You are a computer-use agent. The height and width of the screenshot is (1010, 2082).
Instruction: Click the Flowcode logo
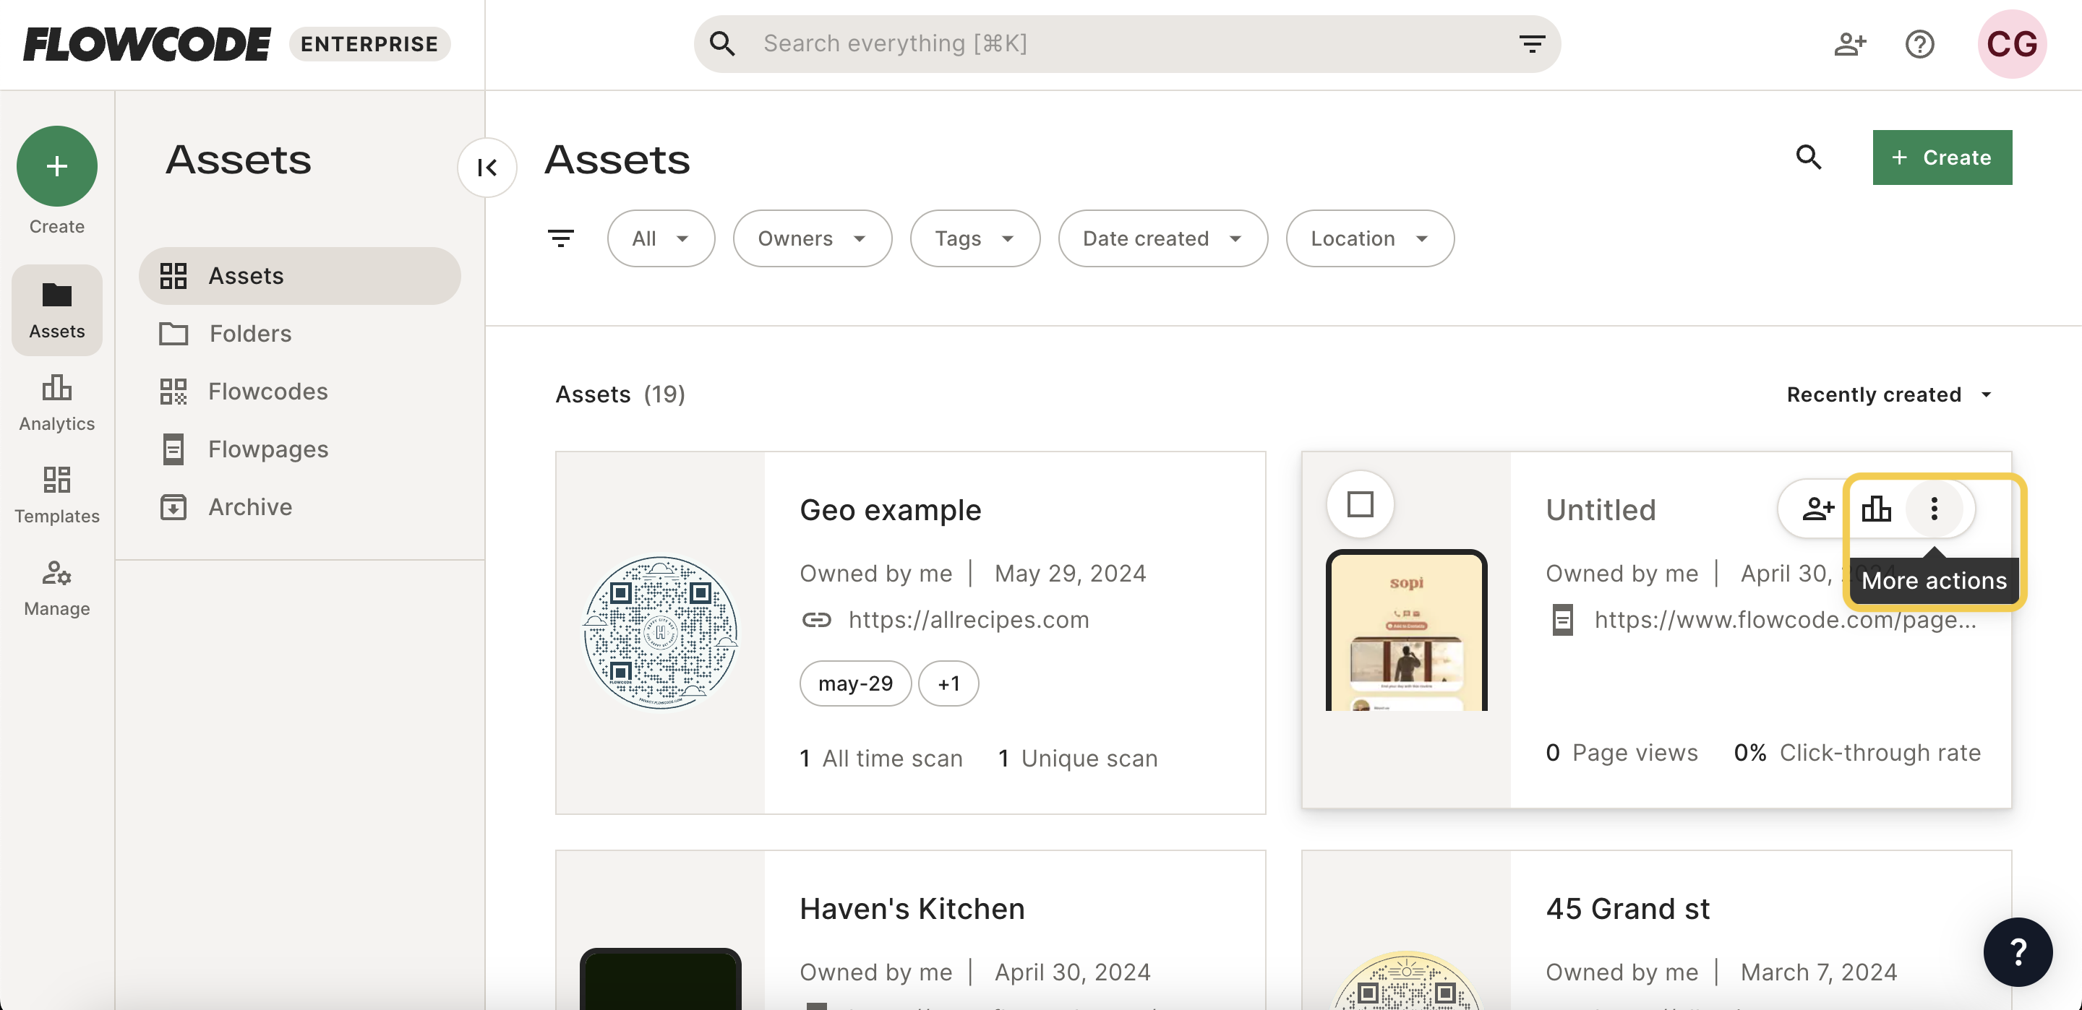pos(147,43)
